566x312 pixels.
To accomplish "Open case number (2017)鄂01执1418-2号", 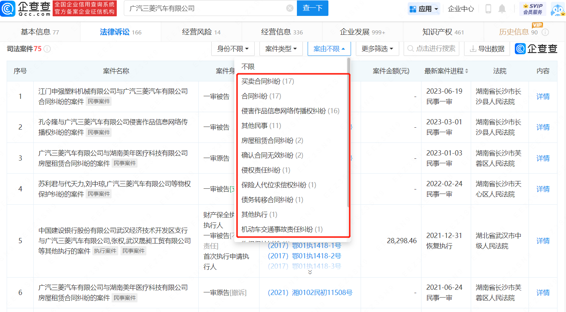I will click(304, 256).
